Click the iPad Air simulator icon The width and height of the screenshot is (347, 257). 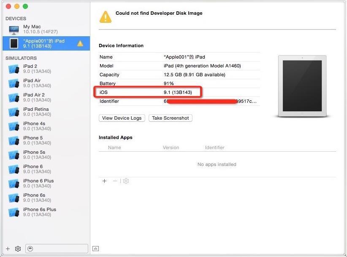14,83
